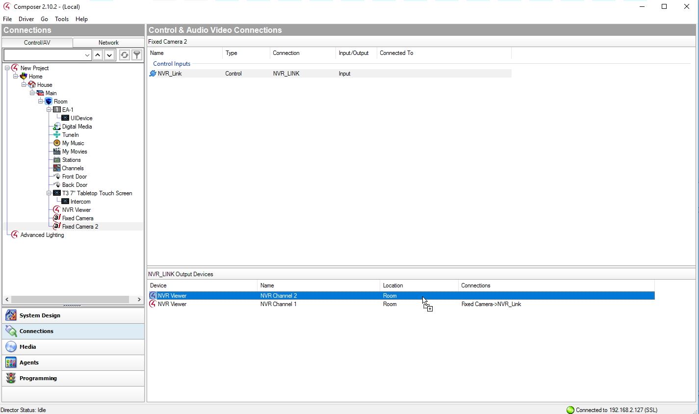This screenshot has height=414, width=699.
Task: Select the My Music icon
Action: click(56, 143)
